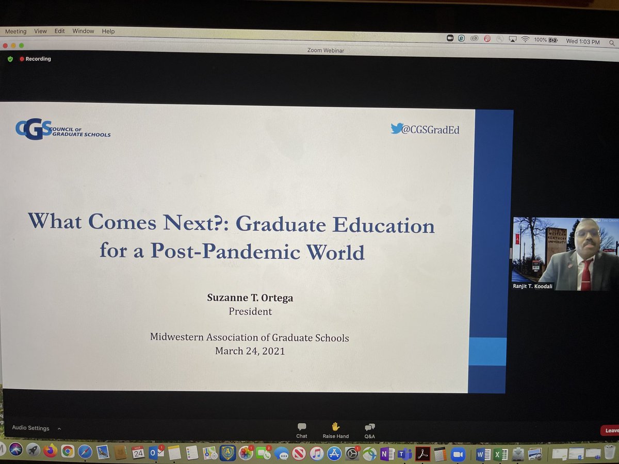
Task: Open Microsoft Teams from the Dock
Action: point(404,454)
